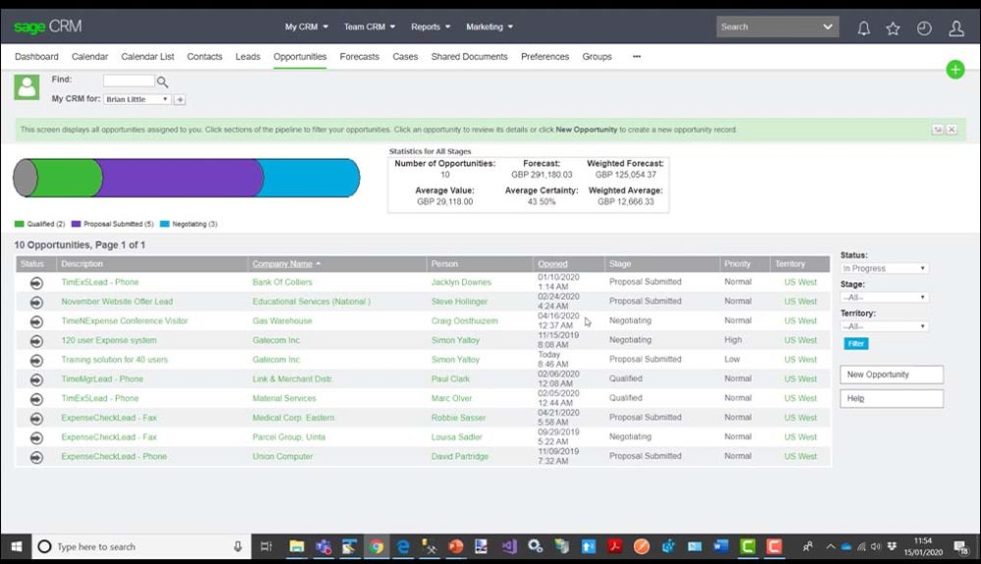Open the 120 user Expense system opportunity
This screenshot has width=981, height=564.
(109, 340)
